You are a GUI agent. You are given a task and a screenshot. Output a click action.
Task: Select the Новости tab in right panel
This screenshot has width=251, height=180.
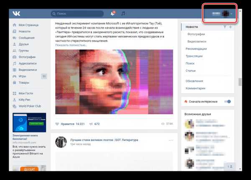coord(192,27)
